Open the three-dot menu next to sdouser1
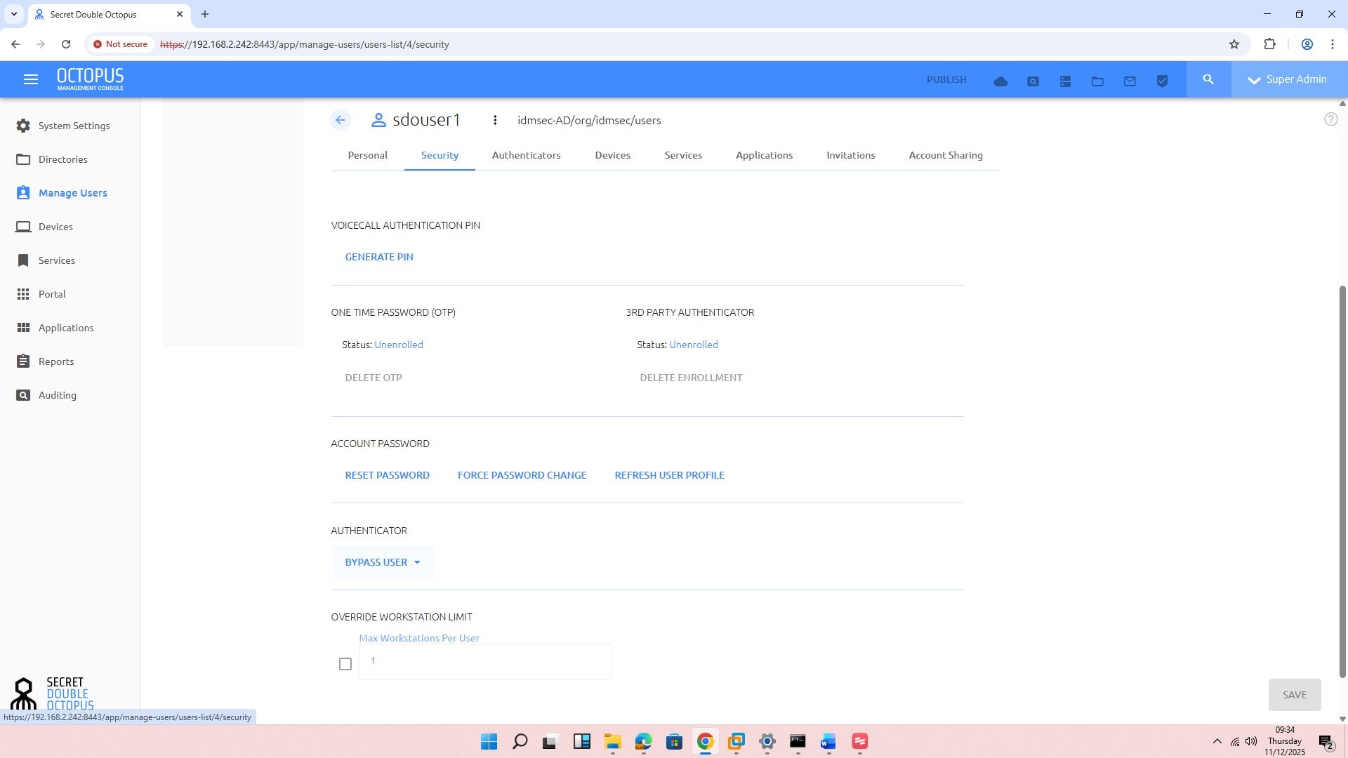1348x758 pixels. (x=495, y=120)
